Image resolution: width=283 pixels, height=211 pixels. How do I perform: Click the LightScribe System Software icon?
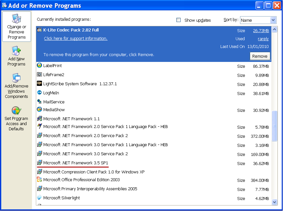pos(39,84)
